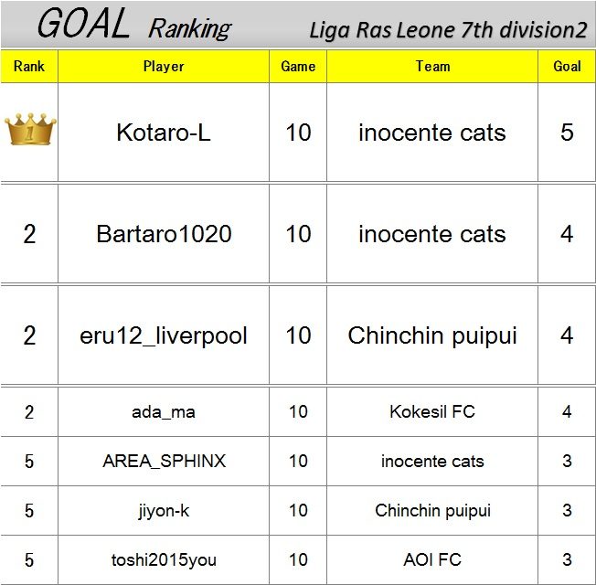Select the AREA_SPHINX player cell

(x=164, y=461)
